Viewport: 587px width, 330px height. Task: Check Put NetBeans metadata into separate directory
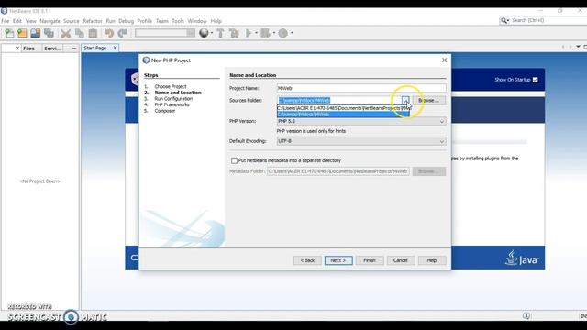[x=235, y=160]
